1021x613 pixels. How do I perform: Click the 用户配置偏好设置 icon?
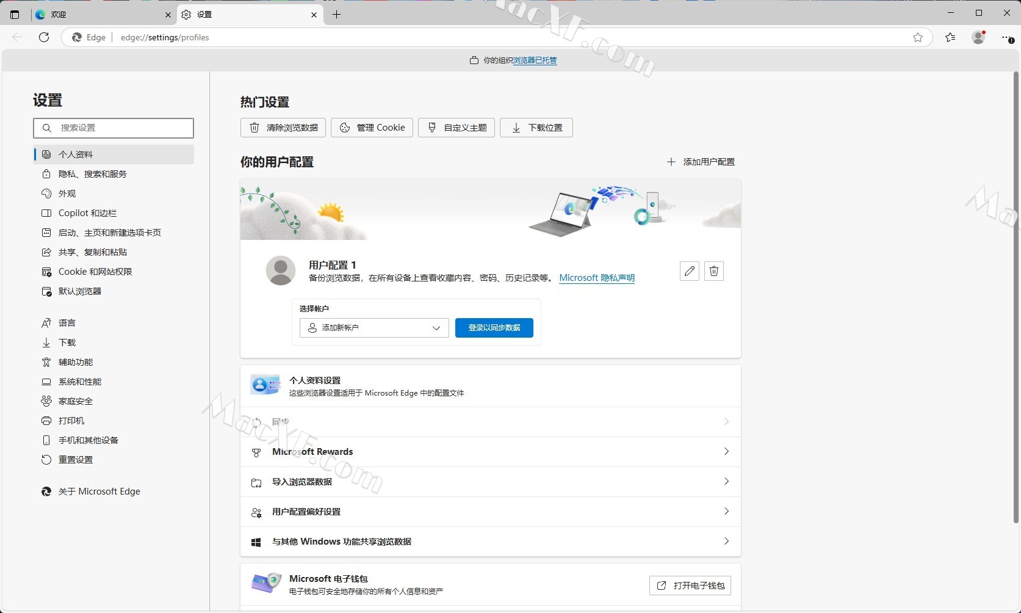point(256,512)
